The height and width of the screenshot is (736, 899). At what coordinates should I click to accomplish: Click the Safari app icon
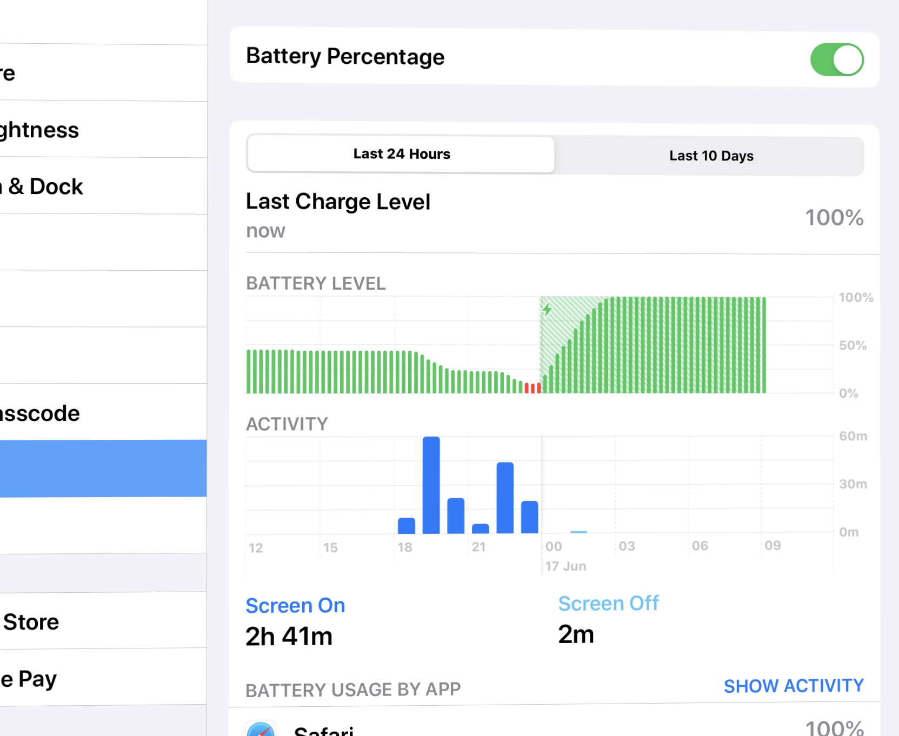click(x=261, y=730)
